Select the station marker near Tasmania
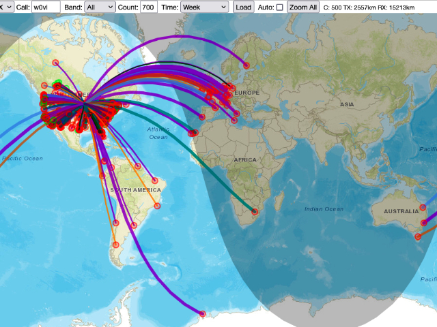The height and width of the screenshot is (327, 437). 416,236
